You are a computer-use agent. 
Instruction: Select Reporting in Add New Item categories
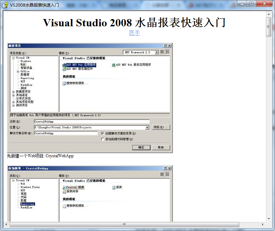point(27,204)
